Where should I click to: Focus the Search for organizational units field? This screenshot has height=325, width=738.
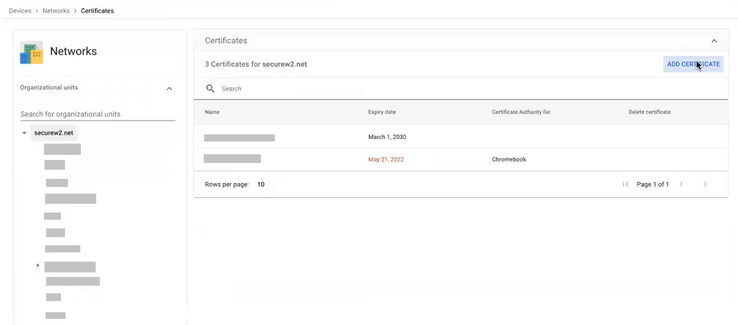coord(97,114)
